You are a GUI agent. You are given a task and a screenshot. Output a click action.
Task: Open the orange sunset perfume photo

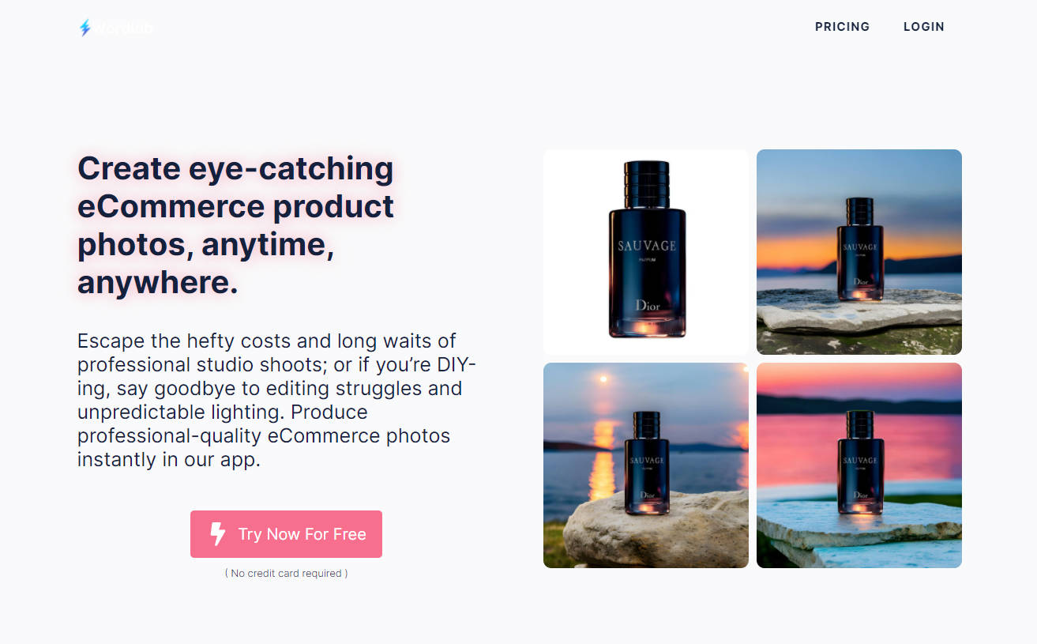[859, 252]
